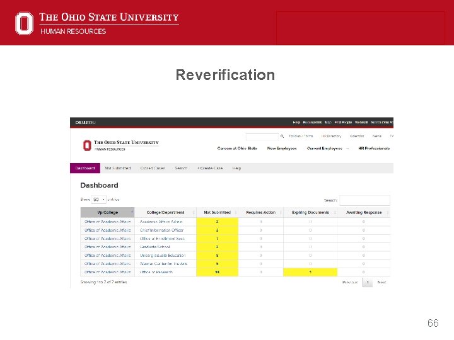Click the large Ohio State logo in red banner
This screenshot has height=340, width=454.
[25, 23]
